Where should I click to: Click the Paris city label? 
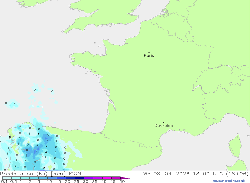pos(149,55)
